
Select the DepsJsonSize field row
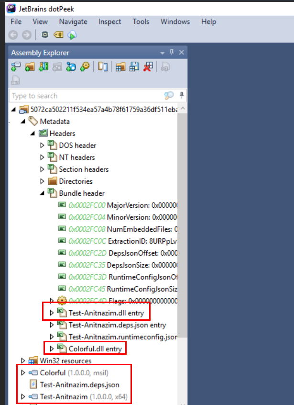pyautogui.click(x=117, y=265)
